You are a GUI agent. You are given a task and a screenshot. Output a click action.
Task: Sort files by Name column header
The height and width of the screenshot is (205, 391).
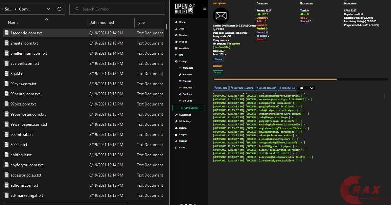coord(13,22)
